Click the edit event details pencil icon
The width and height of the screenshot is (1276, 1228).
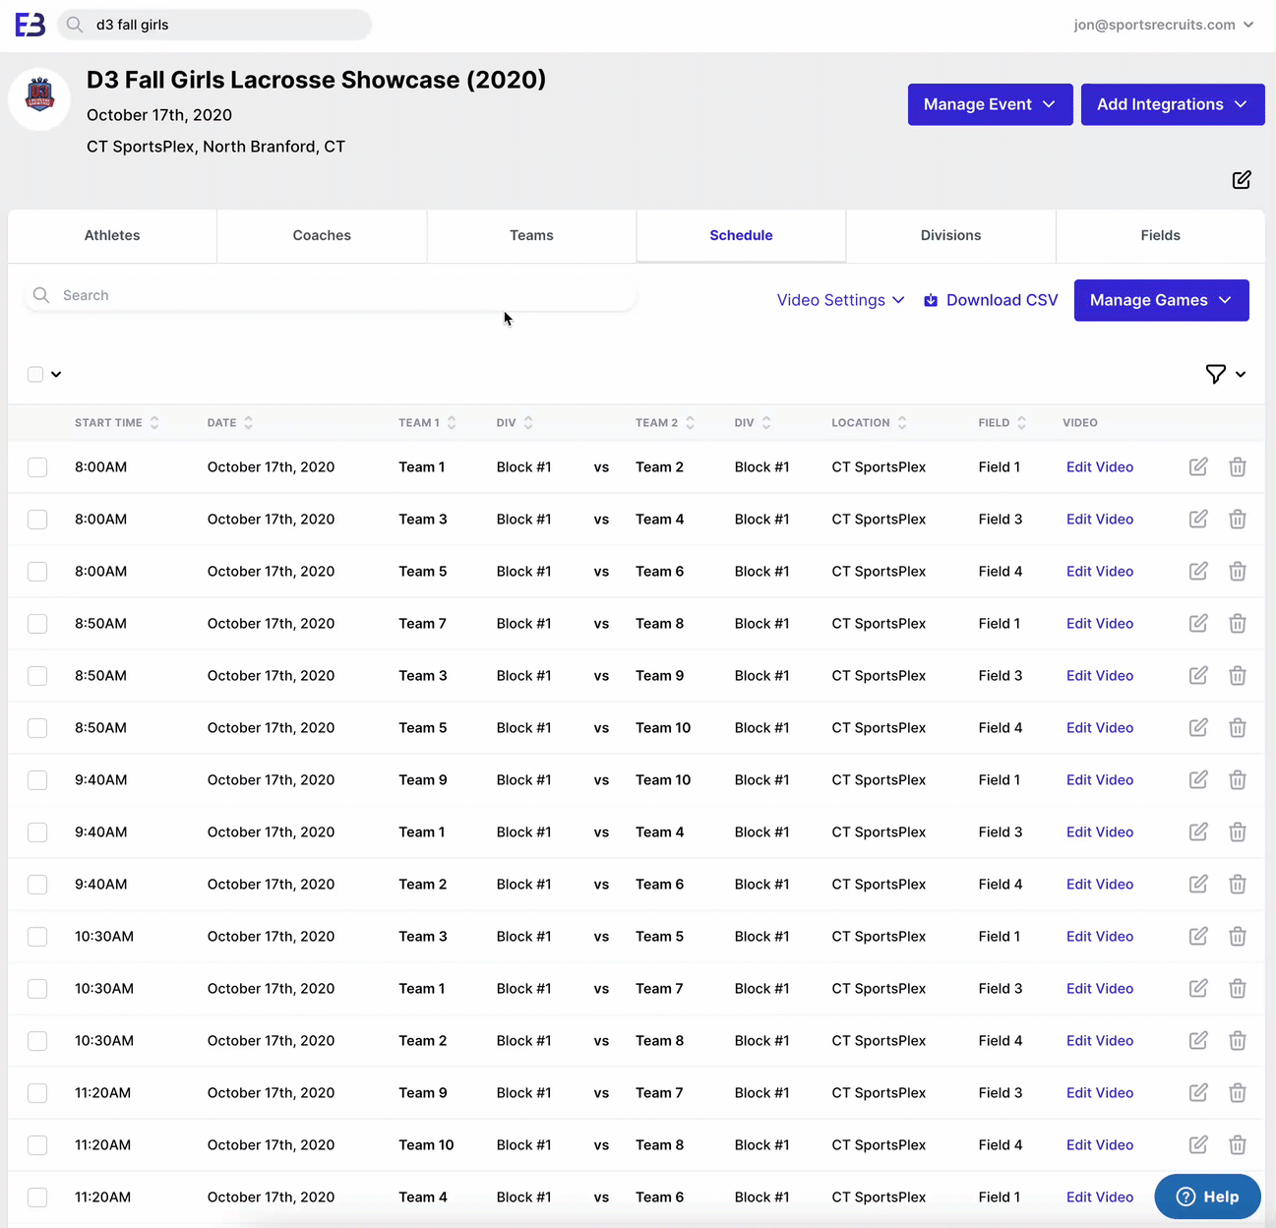(1241, 180)
